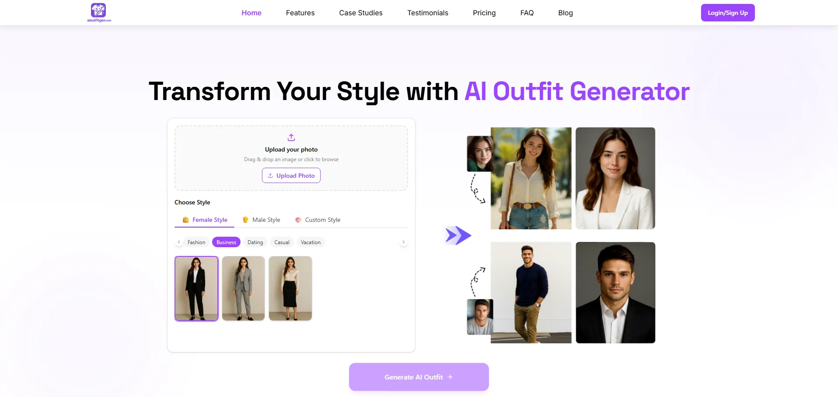
Task: Show more style categories with right chevron
Action: point(403,242)
